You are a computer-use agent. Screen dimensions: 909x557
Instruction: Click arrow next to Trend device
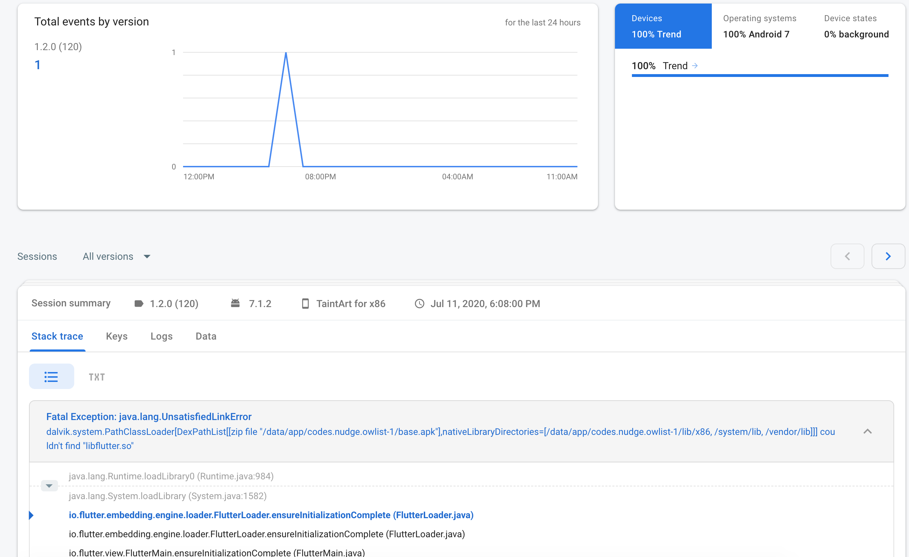pos(695,66)
